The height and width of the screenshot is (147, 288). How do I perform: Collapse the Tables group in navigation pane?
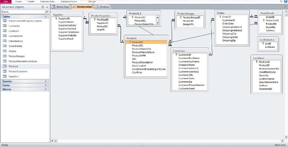[x=46, y=17]
